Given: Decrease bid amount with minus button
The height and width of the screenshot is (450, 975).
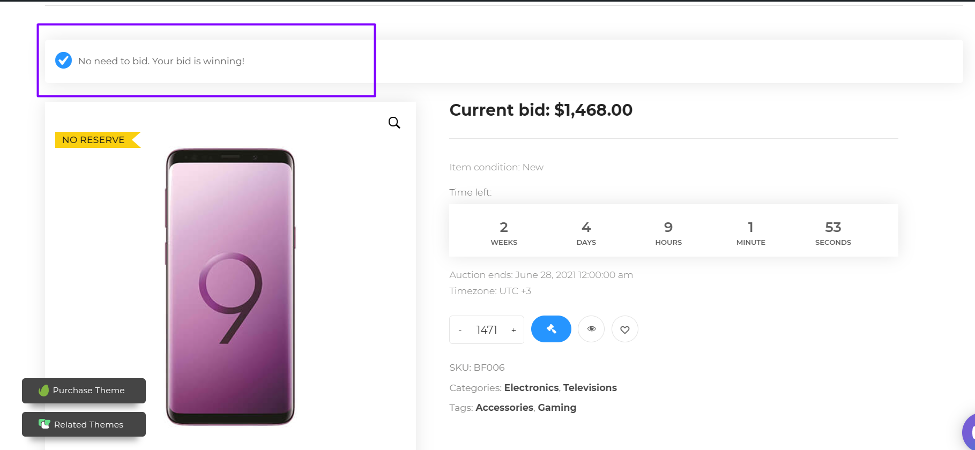Looking at the screenshot, I should point(460,330).
